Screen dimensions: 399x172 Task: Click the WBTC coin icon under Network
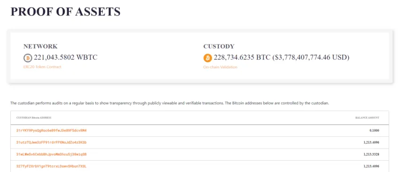(x=28, y=58)
